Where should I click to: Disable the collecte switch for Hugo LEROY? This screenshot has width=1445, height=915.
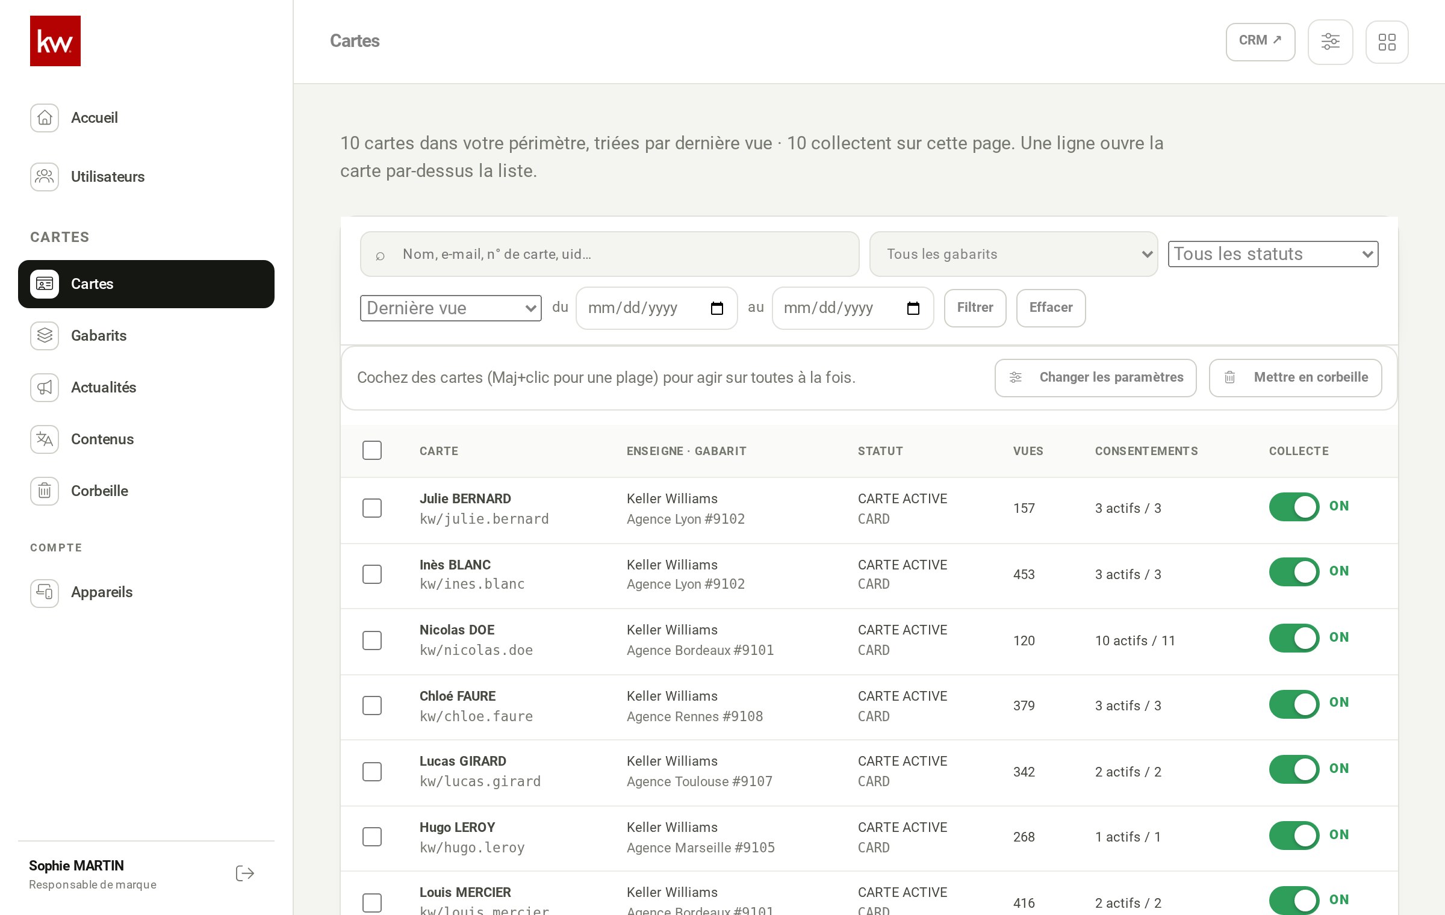pyautogui.click(x=1294, y=835)
